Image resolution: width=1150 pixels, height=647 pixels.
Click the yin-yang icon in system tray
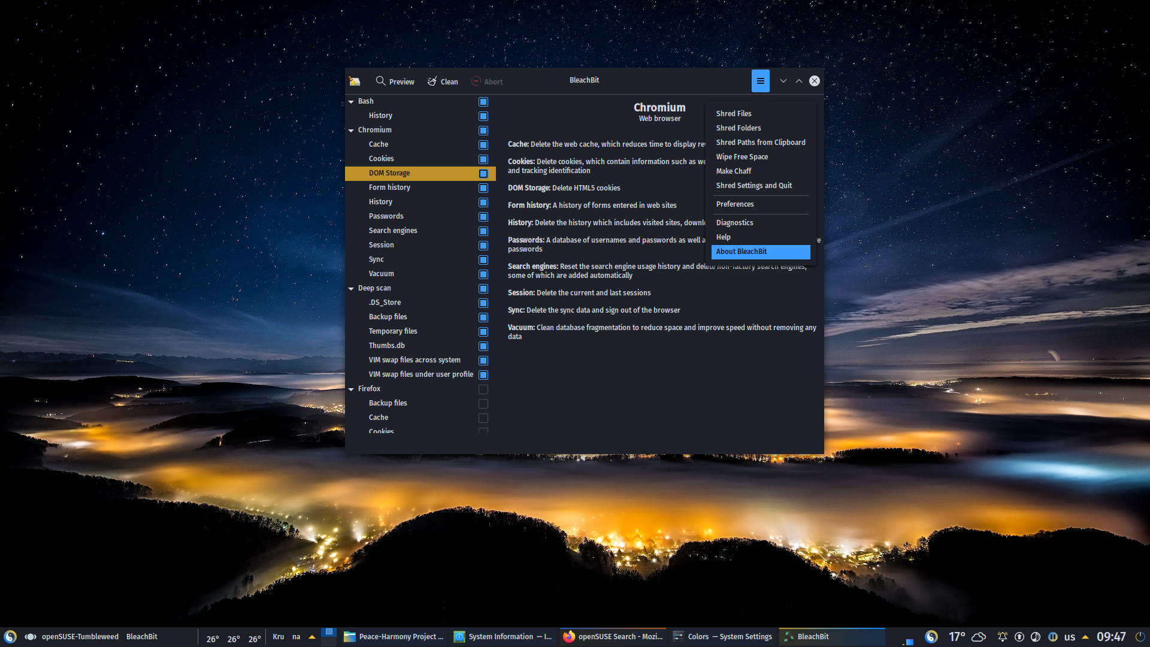click(x=931, y=637)
